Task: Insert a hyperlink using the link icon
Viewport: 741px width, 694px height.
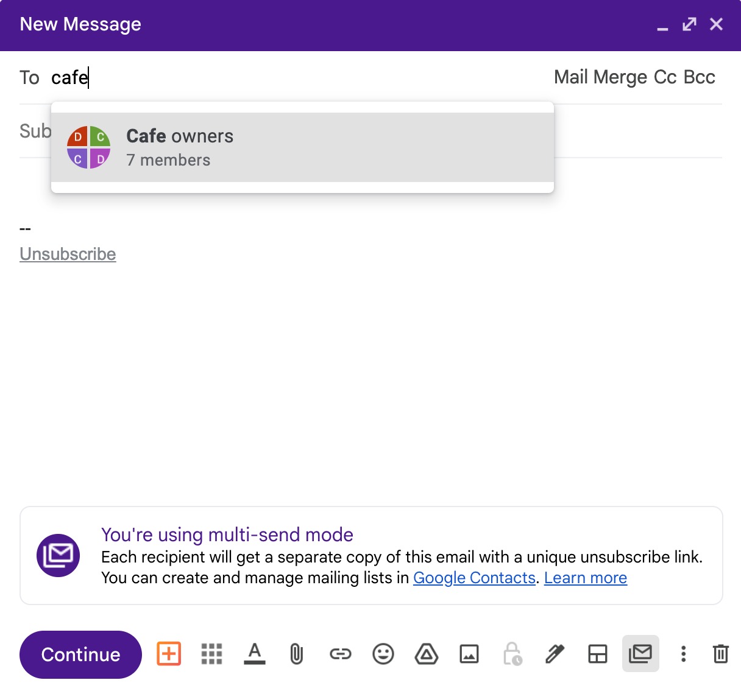Action: (x=340, y=654)
